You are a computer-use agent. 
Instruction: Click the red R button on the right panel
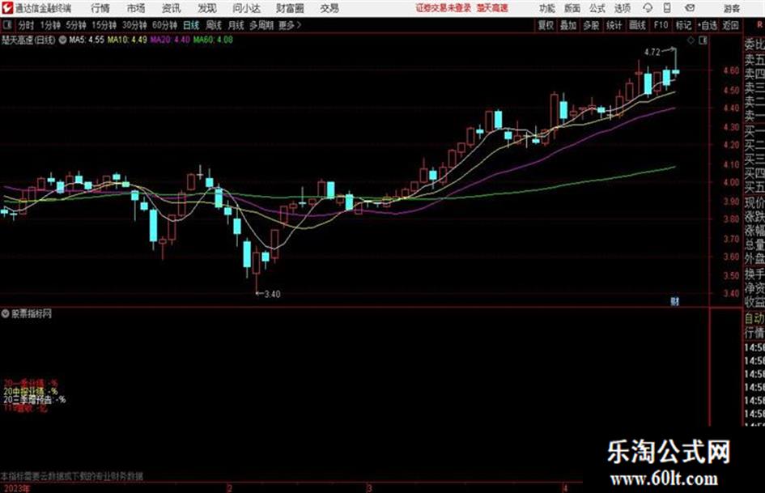[x=759, y=24]
